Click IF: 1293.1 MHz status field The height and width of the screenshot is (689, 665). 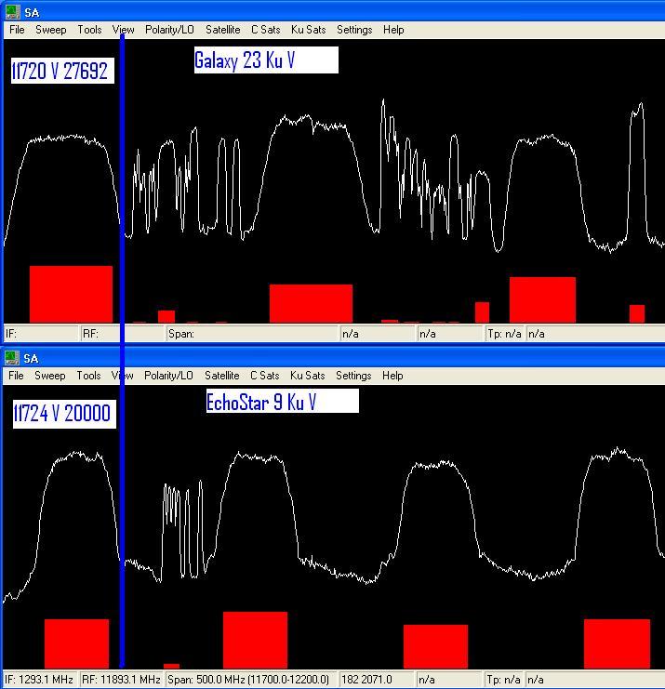[x=40, y=680]
